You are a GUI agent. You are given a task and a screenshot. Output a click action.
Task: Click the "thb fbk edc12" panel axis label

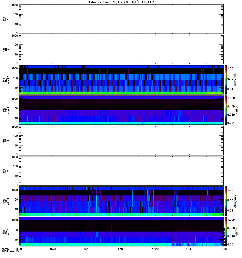6,80
